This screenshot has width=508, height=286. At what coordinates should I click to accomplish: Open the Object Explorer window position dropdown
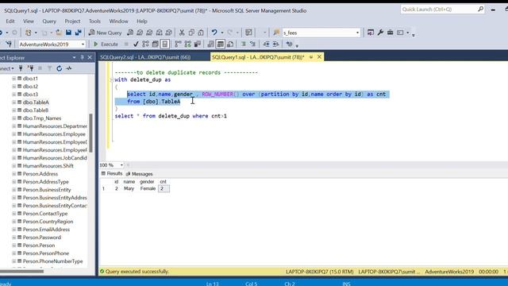click(74, 57)
